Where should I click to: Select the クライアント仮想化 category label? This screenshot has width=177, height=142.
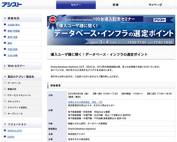pos(17,108)
